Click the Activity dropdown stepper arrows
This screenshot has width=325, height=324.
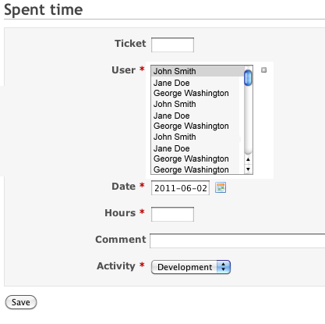(x=224, y=267)
